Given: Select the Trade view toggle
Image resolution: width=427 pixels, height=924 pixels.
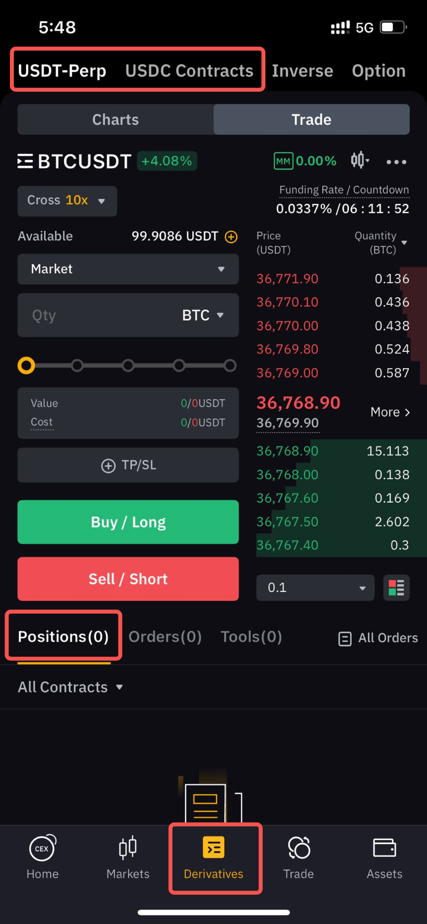Looking at the screenshot, I should click(311, 120).
